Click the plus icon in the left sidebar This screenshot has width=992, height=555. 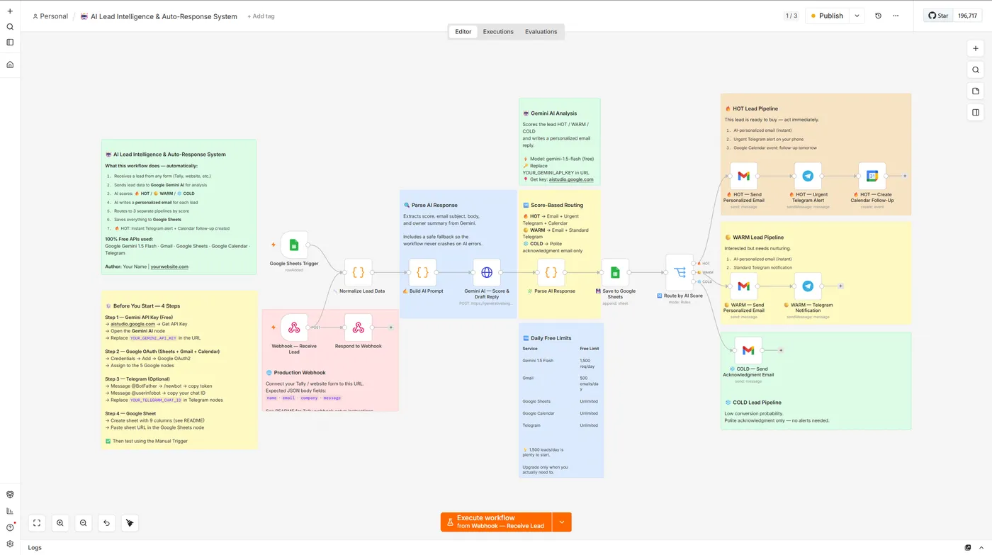coord(10,11)
